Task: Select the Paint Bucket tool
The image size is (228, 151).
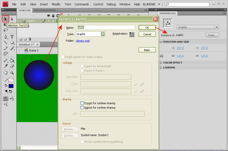Action: click(x=12, y=60)
